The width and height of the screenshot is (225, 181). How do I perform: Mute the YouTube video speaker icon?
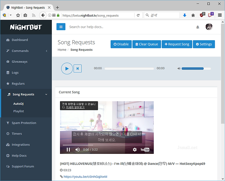(77, 149)
